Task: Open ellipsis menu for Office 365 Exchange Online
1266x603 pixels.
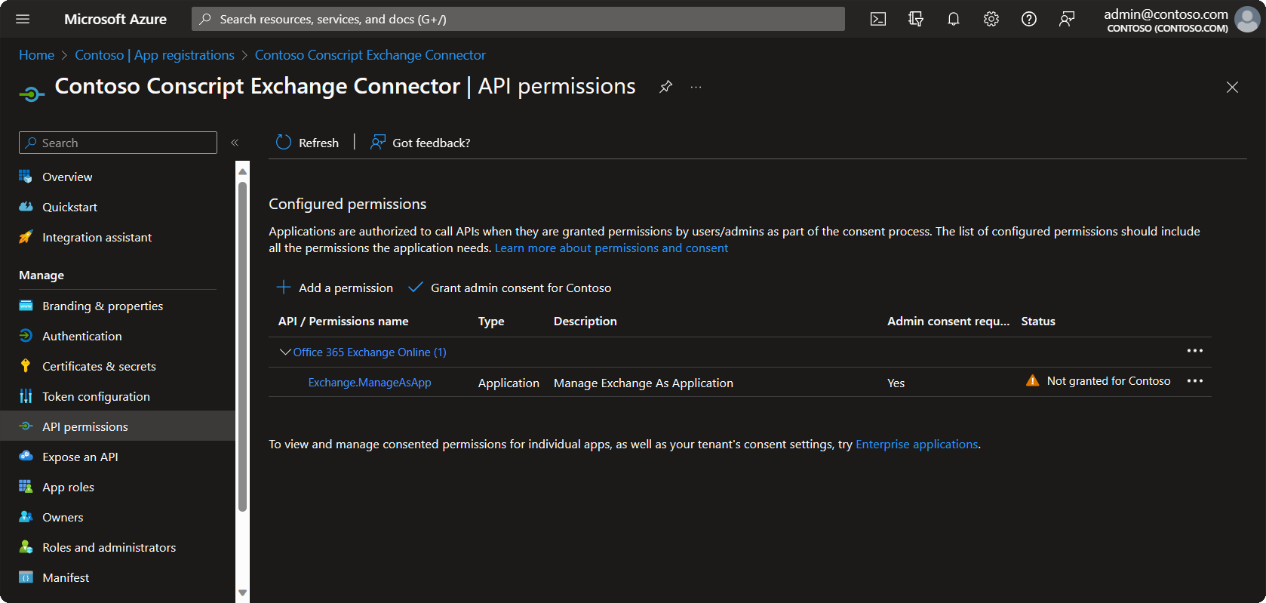Action: tap(1195, 351)
